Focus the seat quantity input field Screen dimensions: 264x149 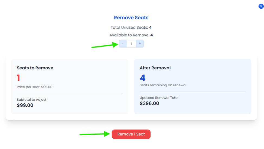[131, 44]
